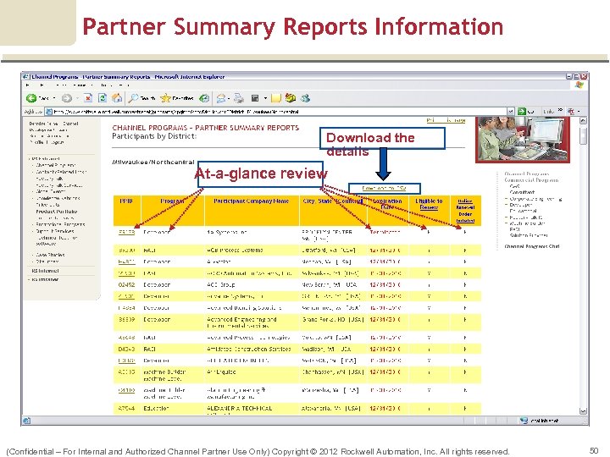Click the page scrollbar down arrow

point(583,410)
